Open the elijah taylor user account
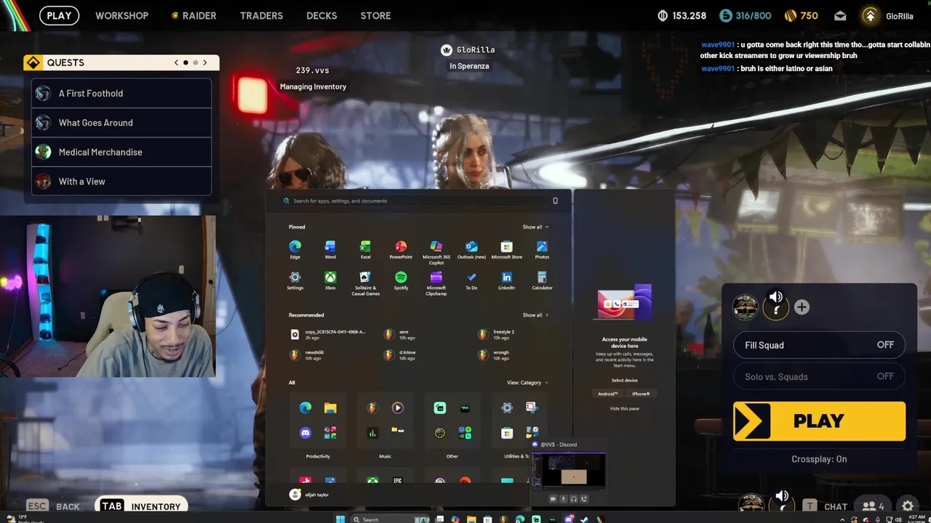Screen dimensions: 931x523 pyautogui.click(x=310, y=495)
